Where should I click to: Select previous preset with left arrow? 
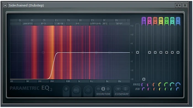pos(177,5)
